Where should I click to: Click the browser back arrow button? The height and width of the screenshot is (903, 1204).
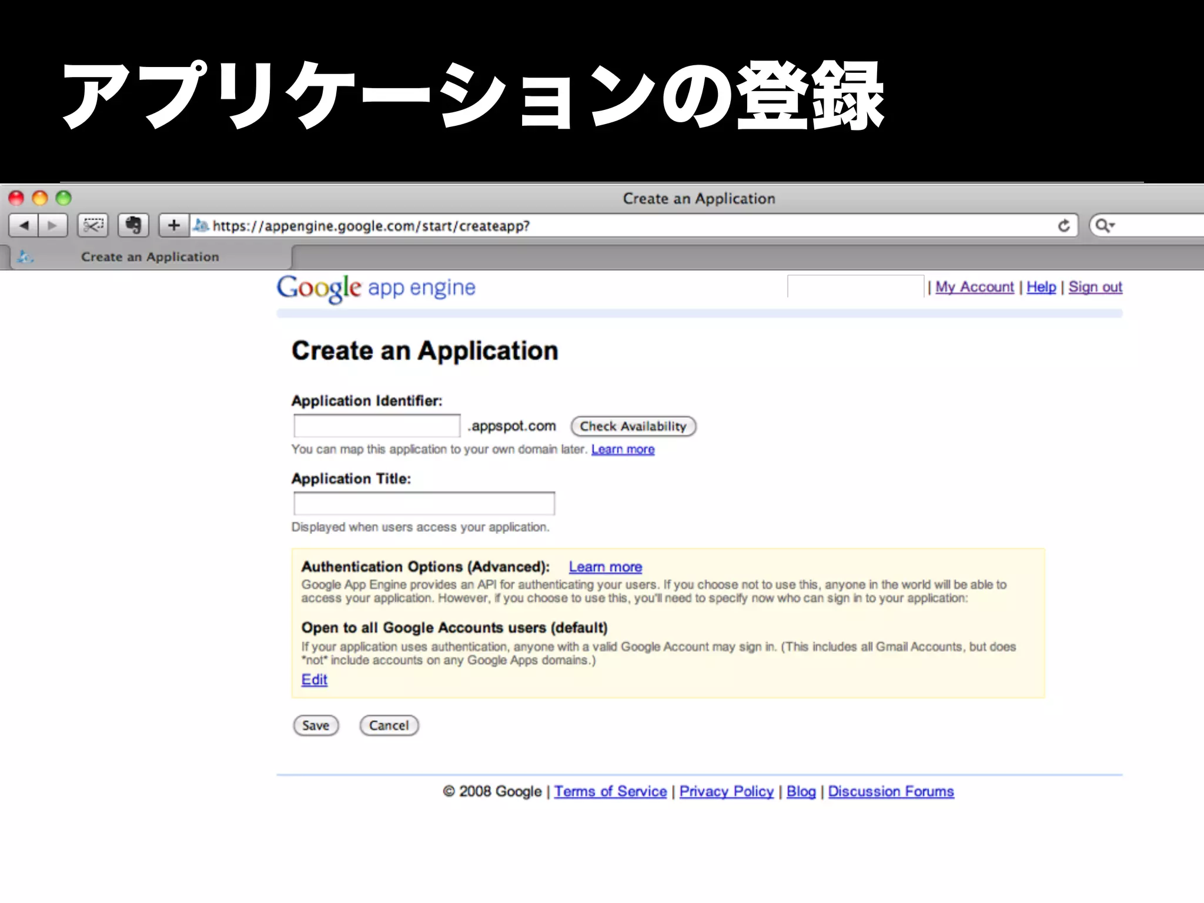click(x=24, y=226)
